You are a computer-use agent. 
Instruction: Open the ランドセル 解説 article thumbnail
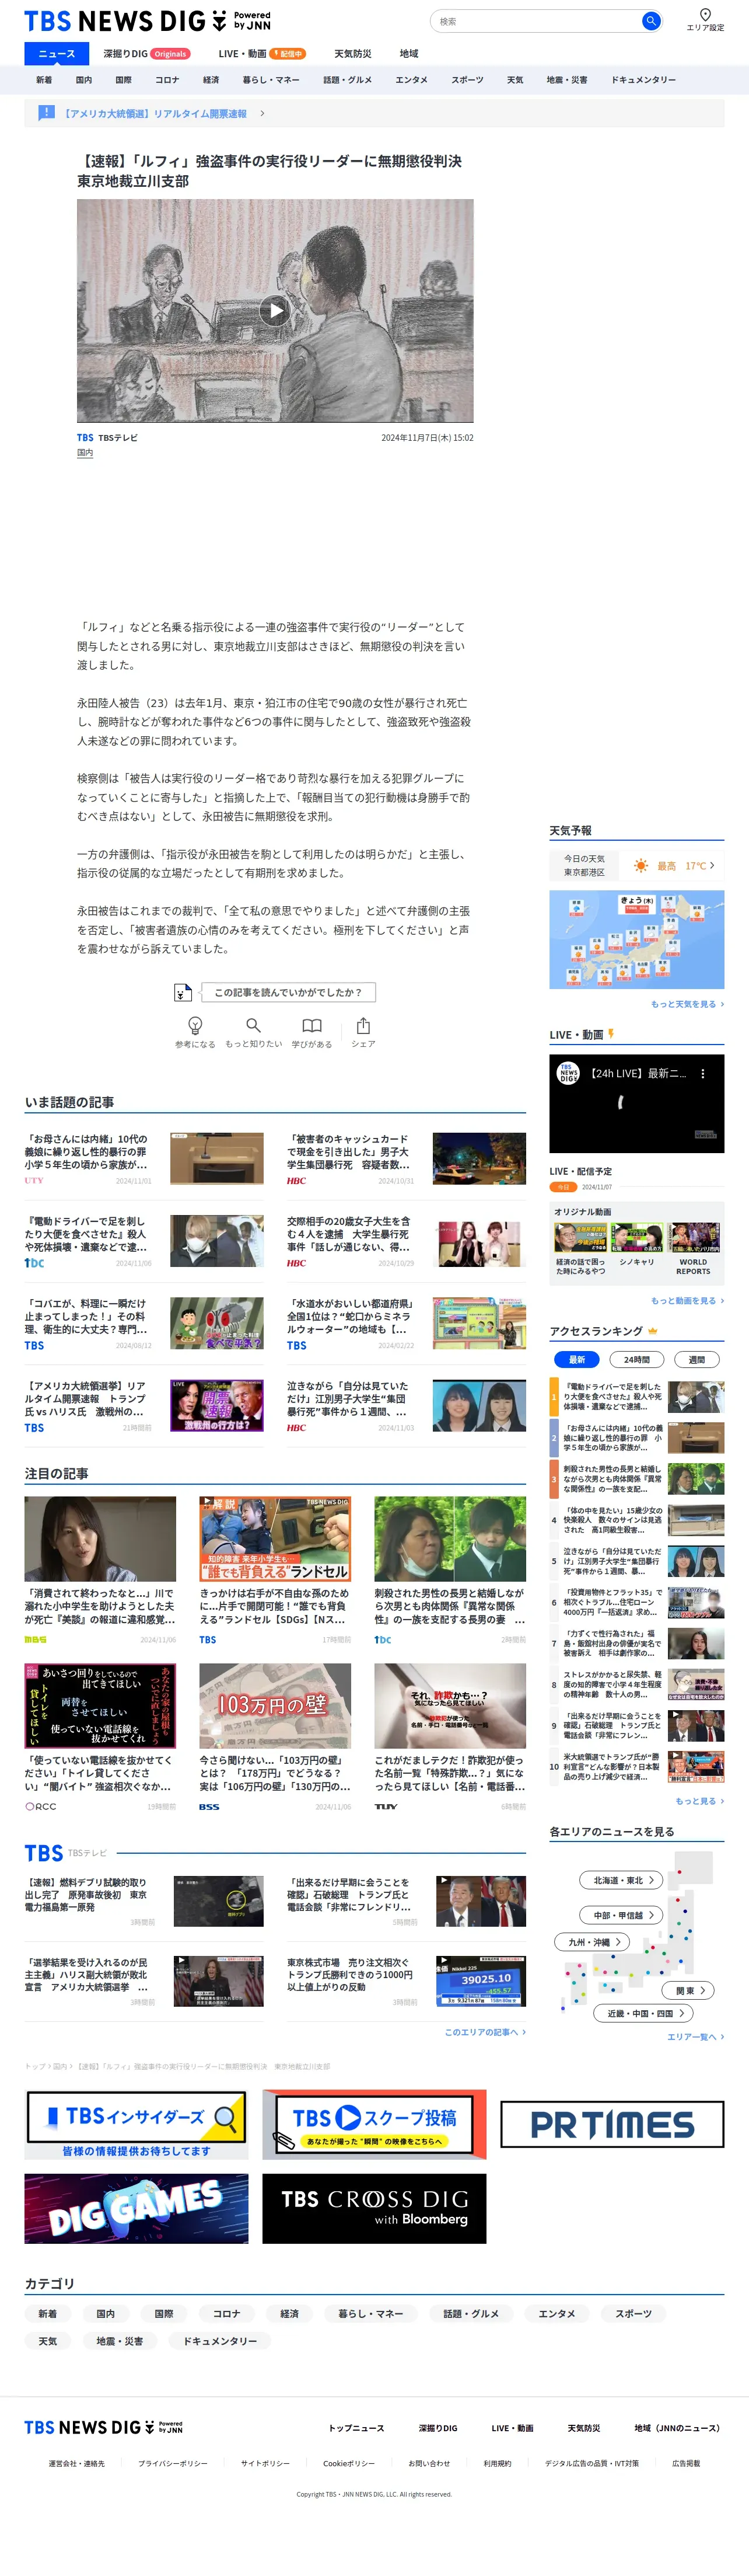(275, 1538)
